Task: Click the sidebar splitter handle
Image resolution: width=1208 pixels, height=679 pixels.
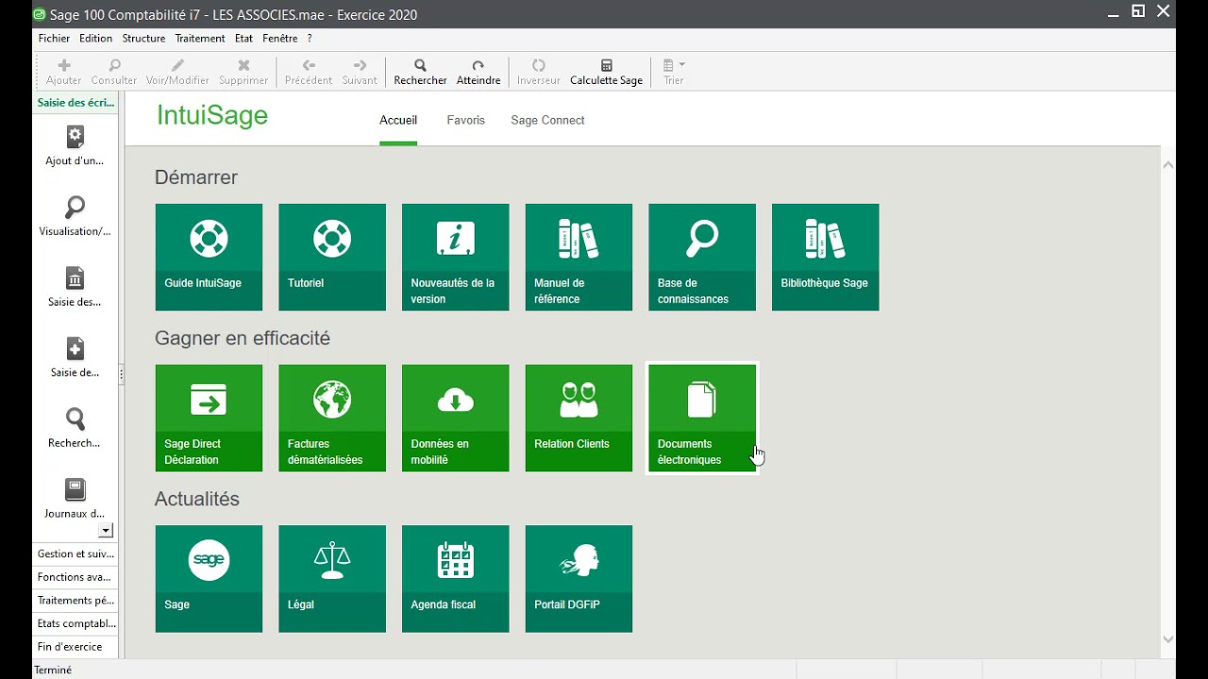Action: 122,374
